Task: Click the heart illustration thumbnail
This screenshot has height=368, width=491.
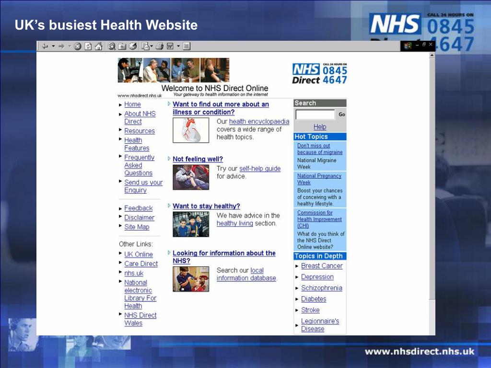Action: [191, 130]
